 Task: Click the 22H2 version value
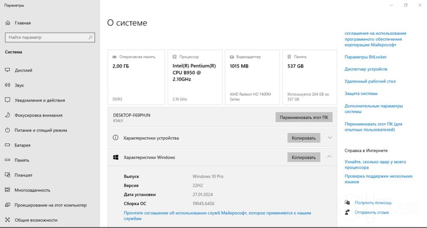[198, 185]
